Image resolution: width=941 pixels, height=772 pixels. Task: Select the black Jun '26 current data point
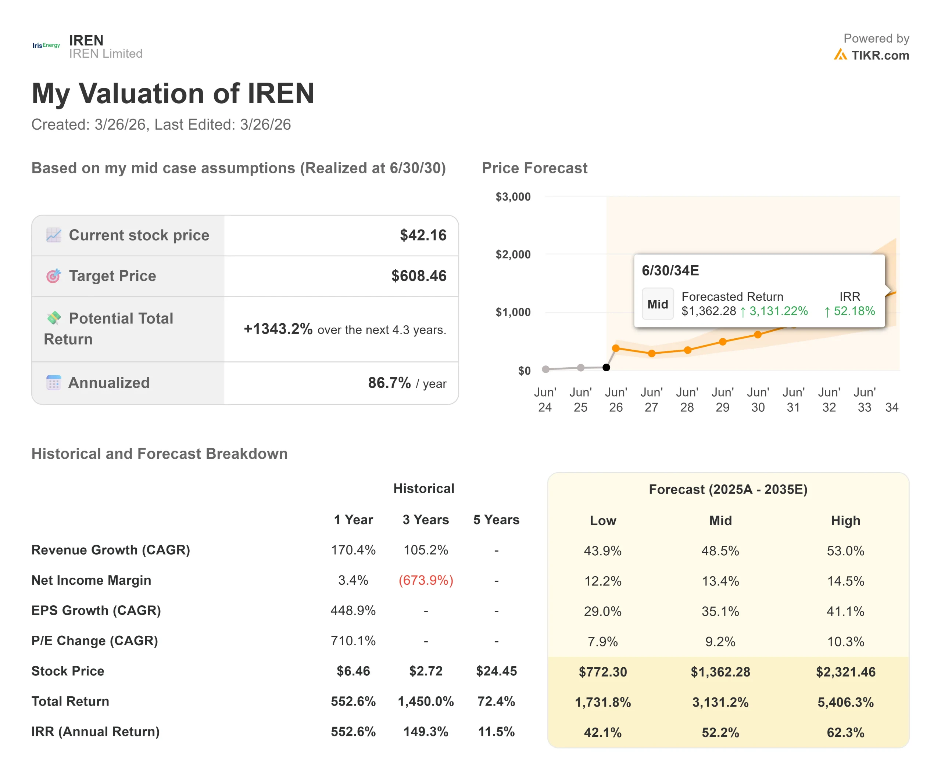click(x=606, y=367)
